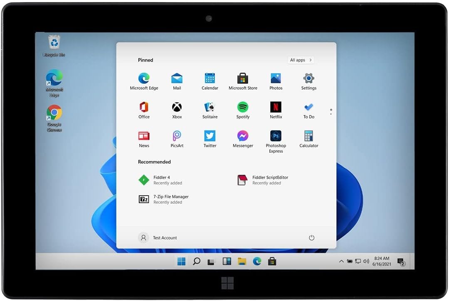Click the All apps button
Image resolution: width=449 pixels, height=301 pixels.
pos(301,60)
